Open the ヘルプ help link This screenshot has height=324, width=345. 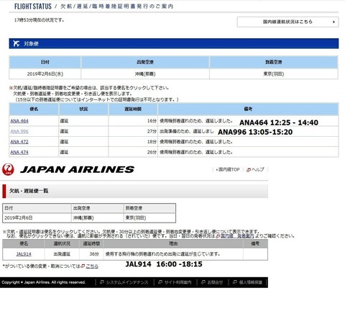258,169
